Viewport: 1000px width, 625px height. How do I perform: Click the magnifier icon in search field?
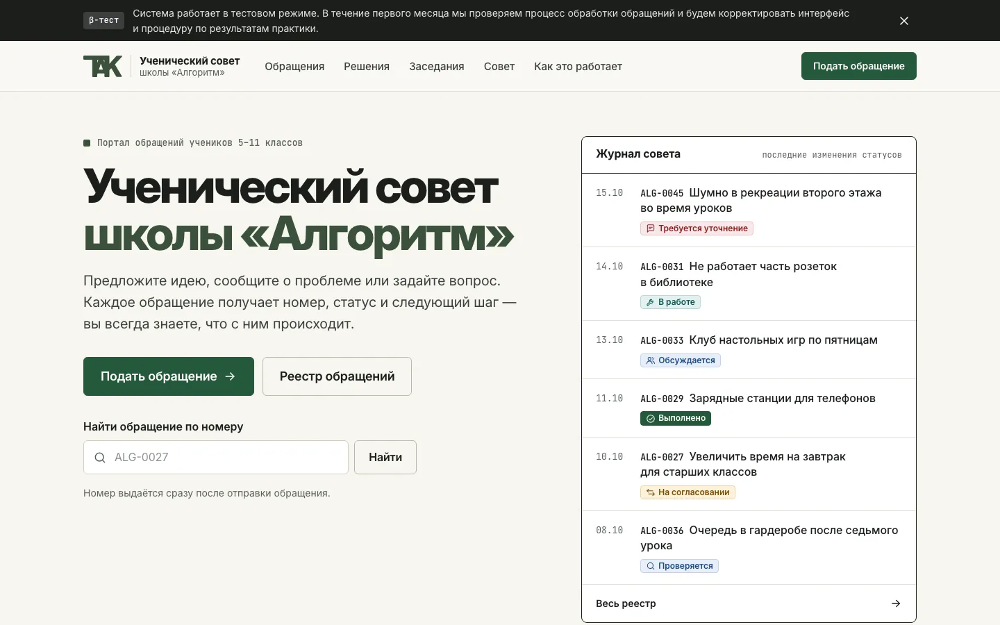click(x=100, y=458)
